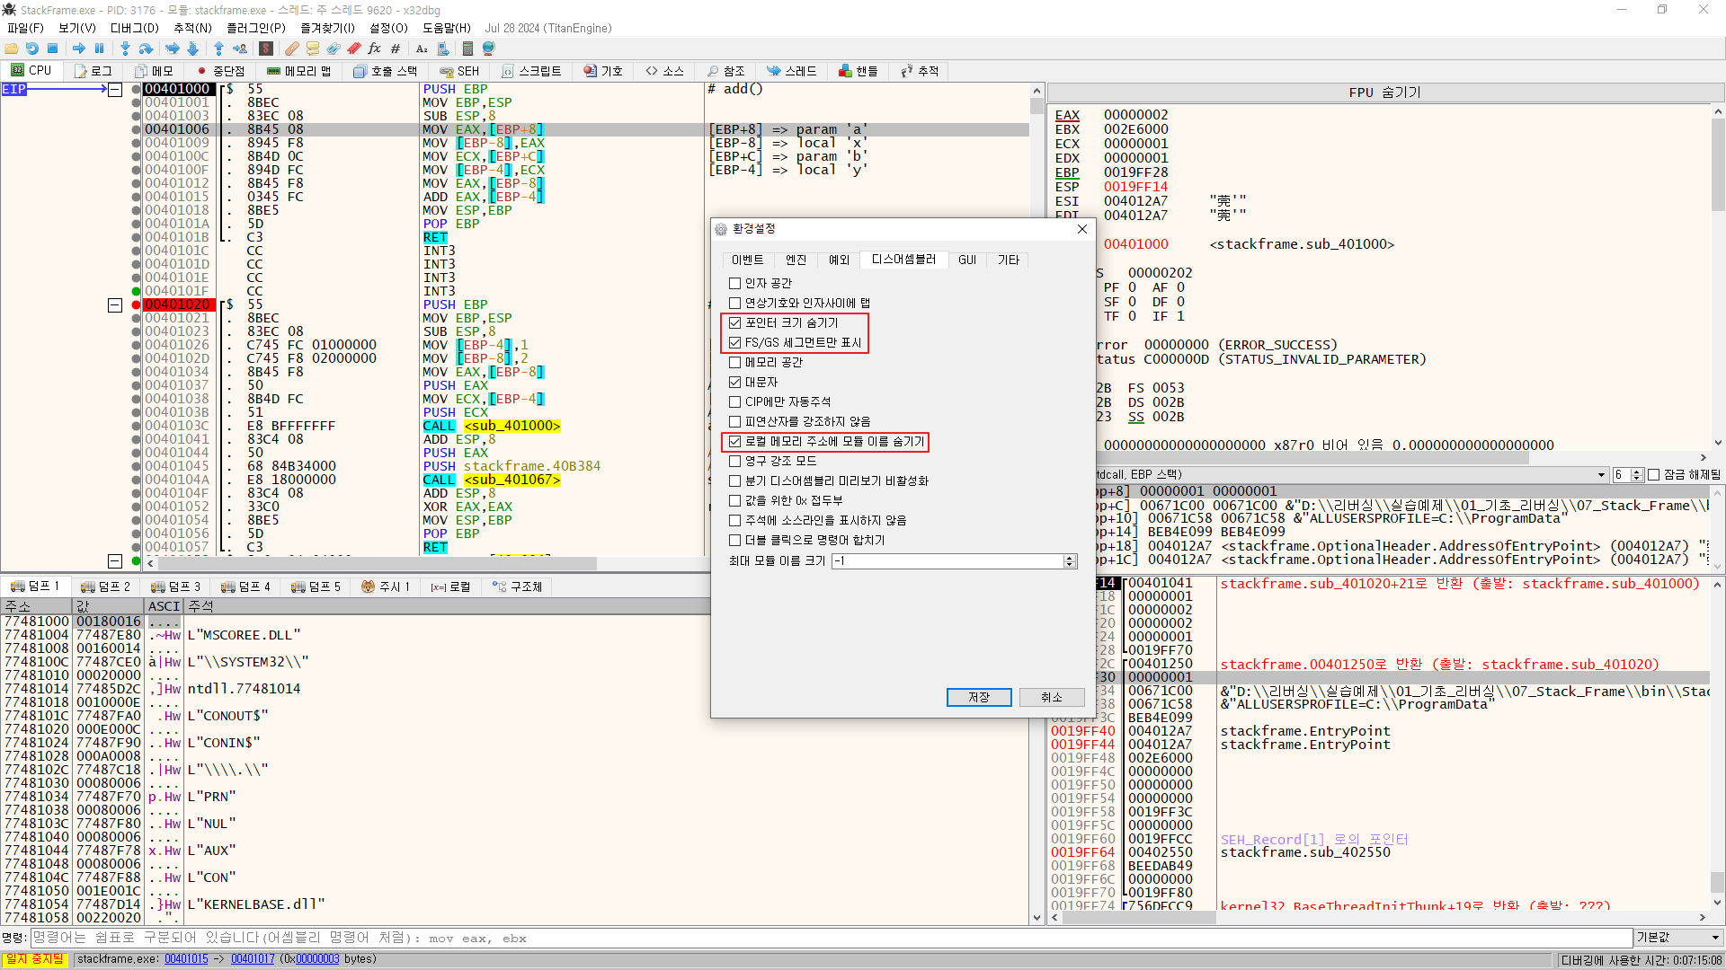Enable the 메모리 공간 checkbox
The height and width of the screenshot is (970, 1726).
click(734, 363)
